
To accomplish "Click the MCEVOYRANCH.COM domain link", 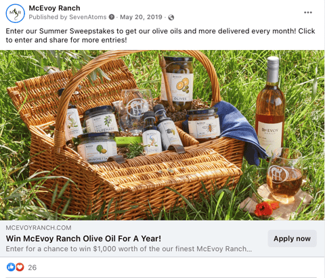I will 39,228.
